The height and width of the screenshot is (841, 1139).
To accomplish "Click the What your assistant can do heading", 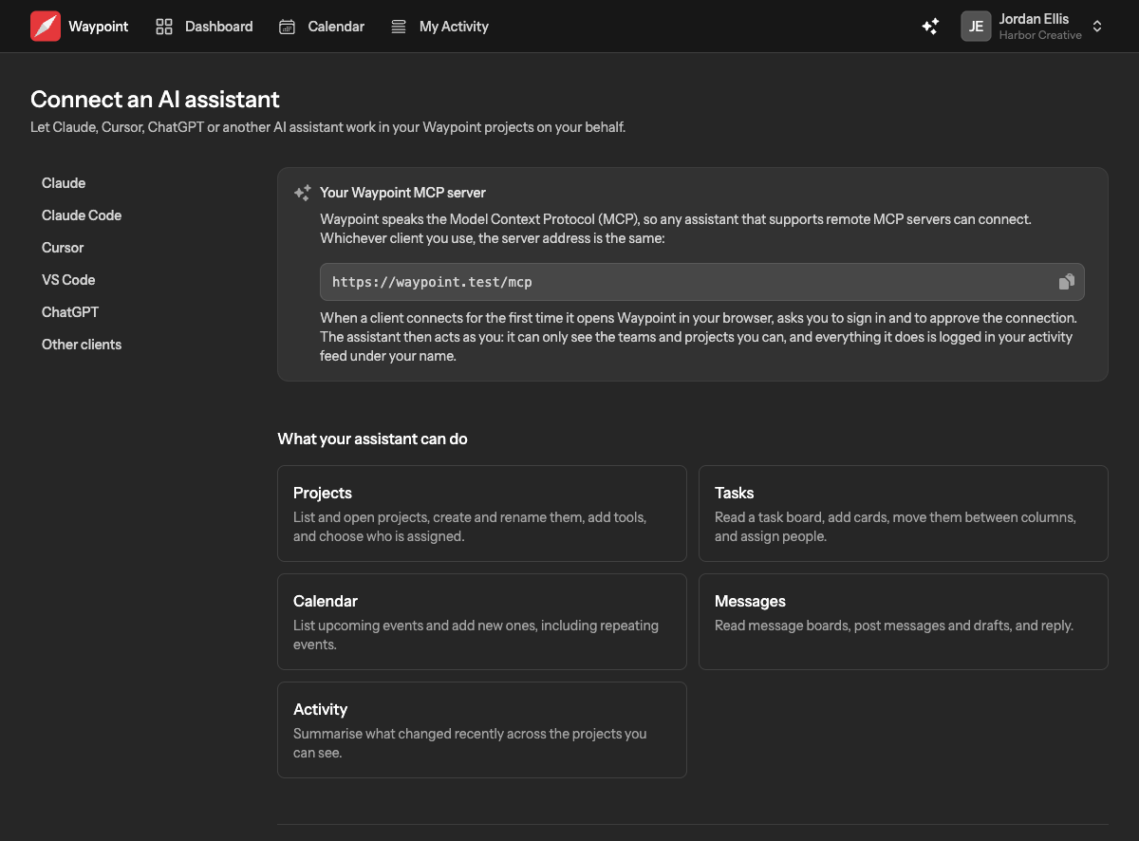I will point(372,439).
